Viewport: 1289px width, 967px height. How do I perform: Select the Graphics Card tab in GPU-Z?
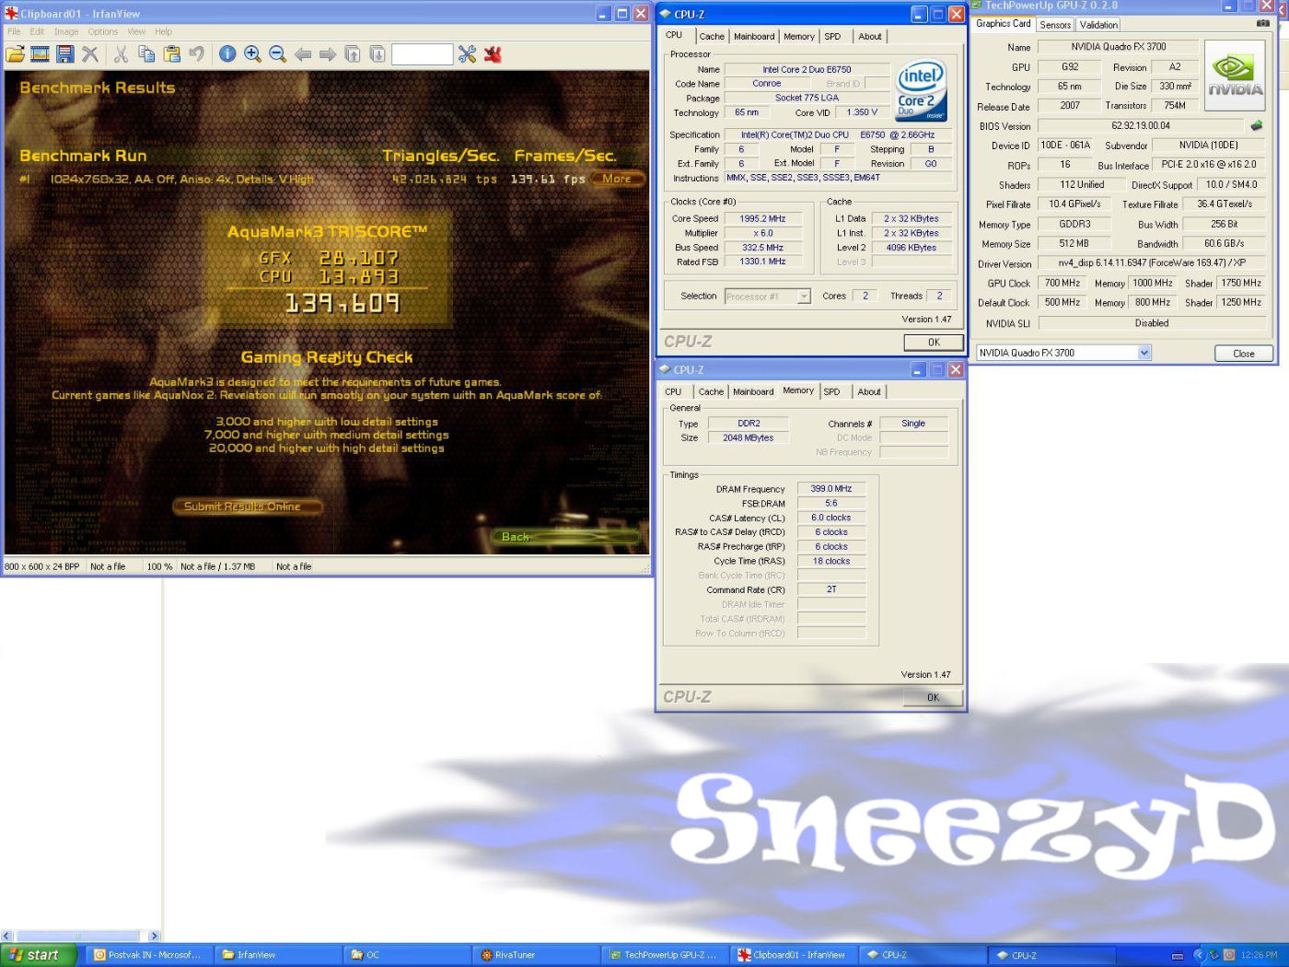coord(1004,24)
